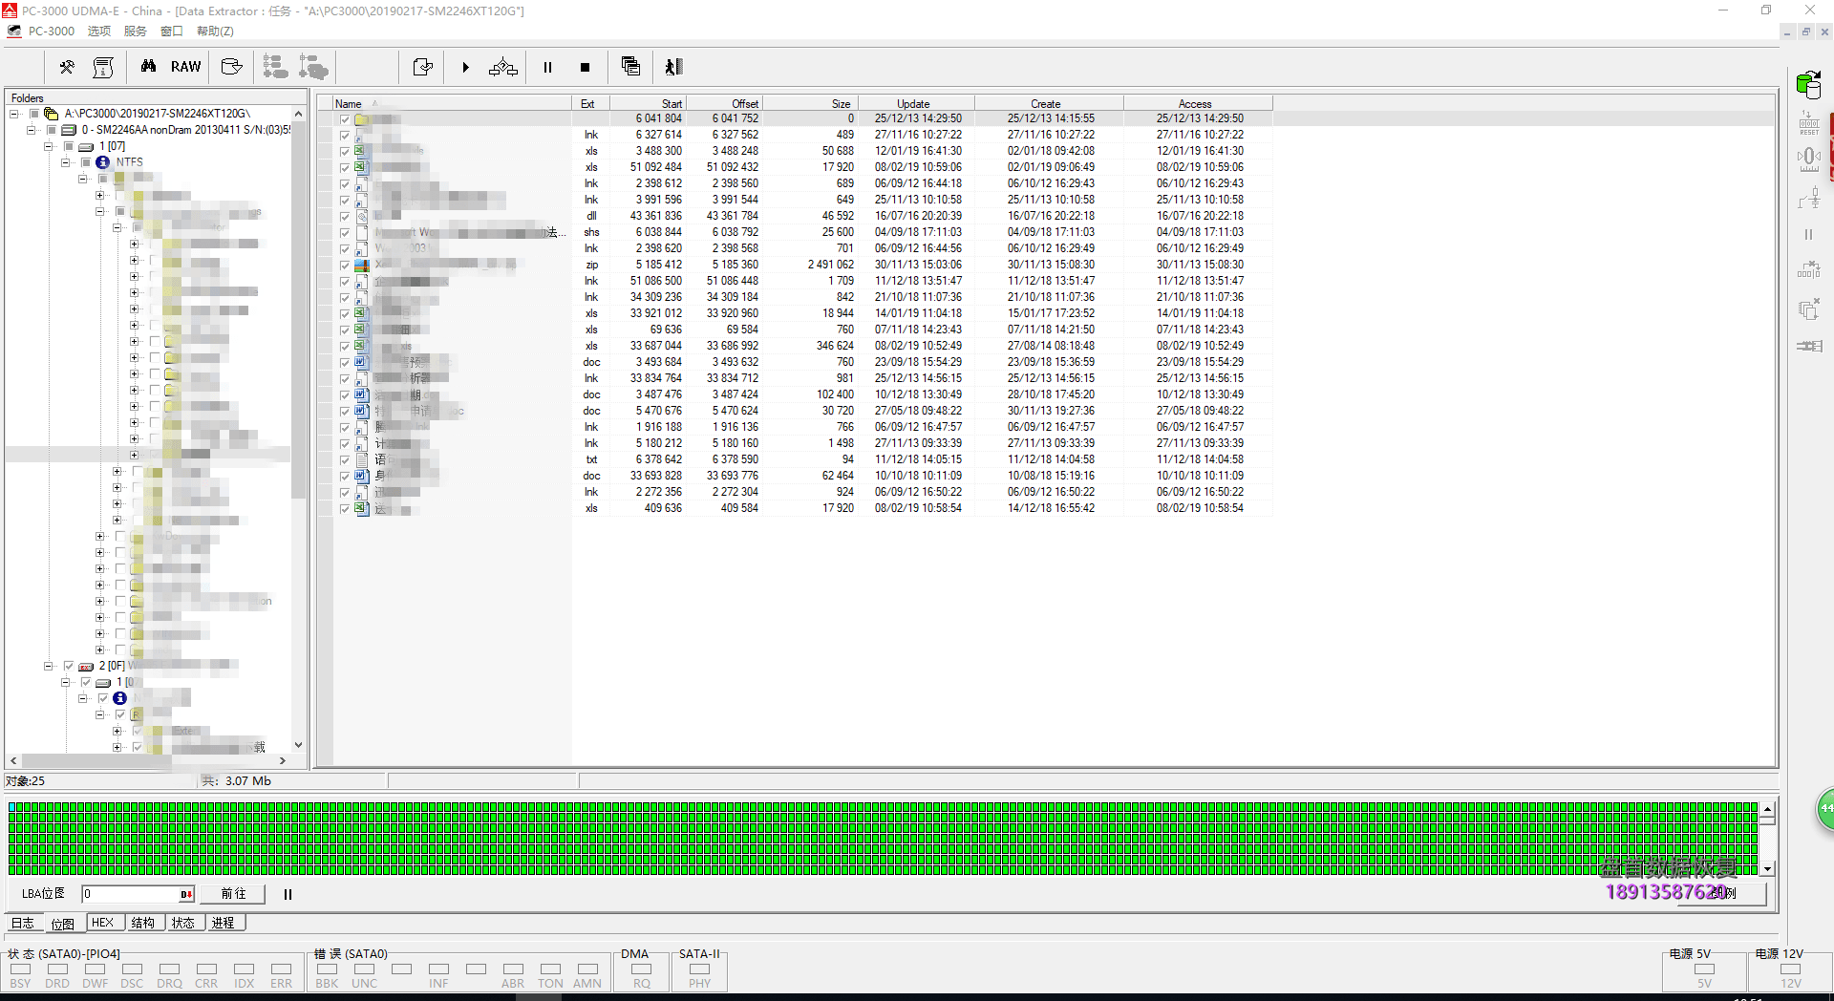Image resolution: width=1834 pixels, height=1001 pixels.
Task: Click the green disk copy icon
Action: pyautogui.click(x=1808, y=85)
